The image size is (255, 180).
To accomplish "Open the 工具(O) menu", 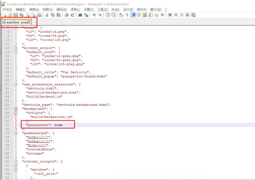I will (102, 10).
